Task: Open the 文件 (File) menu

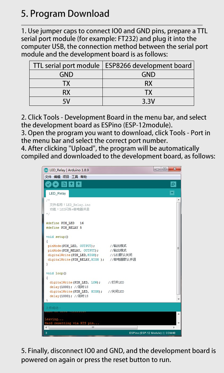Action: 48,177
